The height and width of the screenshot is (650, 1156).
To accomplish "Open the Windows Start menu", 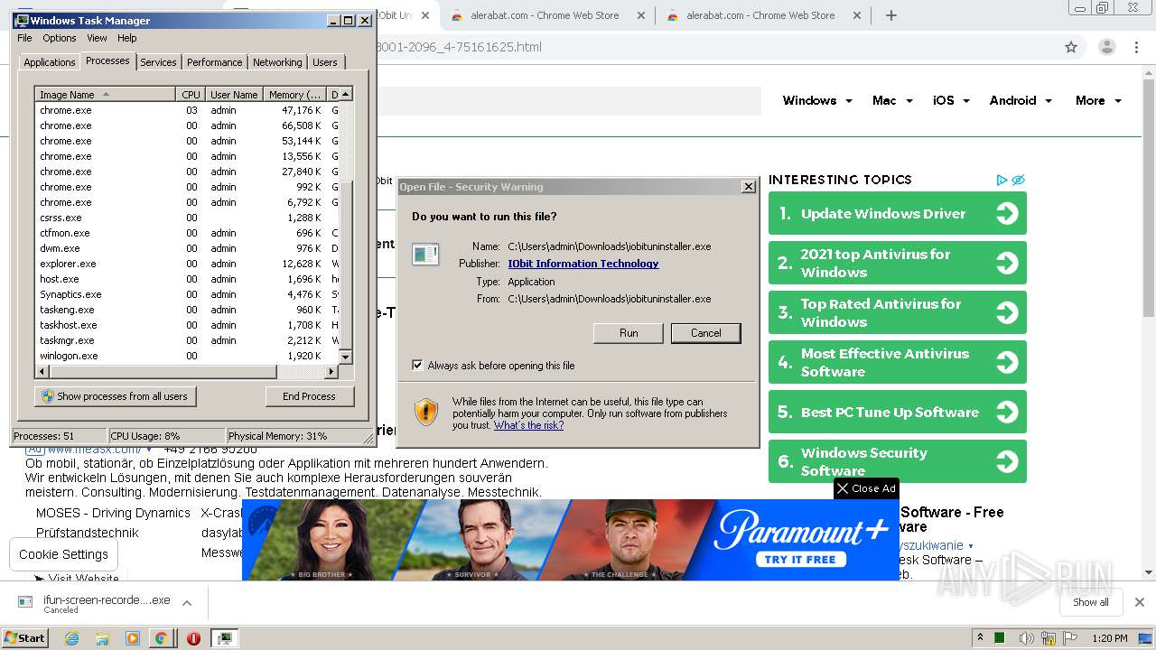I will click(24, 638).
